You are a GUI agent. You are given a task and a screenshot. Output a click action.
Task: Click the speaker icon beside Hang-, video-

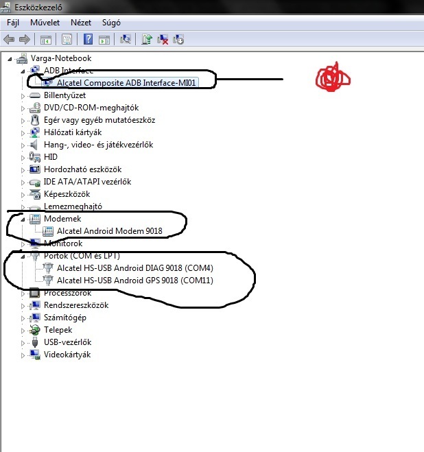coord(34,145)
